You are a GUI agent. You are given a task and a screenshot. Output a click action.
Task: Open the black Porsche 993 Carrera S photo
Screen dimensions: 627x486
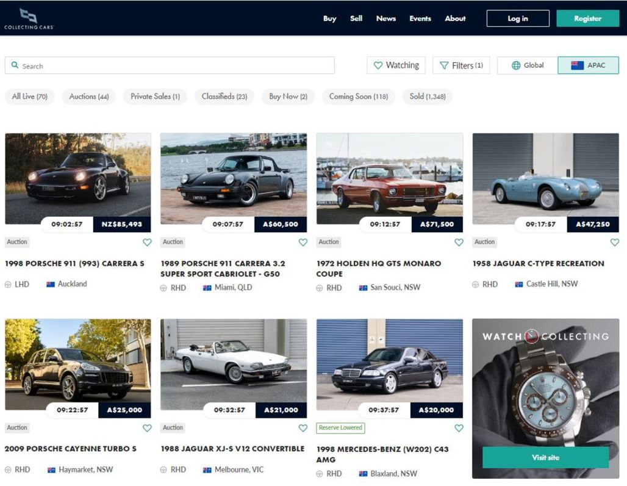click(78, 178)
